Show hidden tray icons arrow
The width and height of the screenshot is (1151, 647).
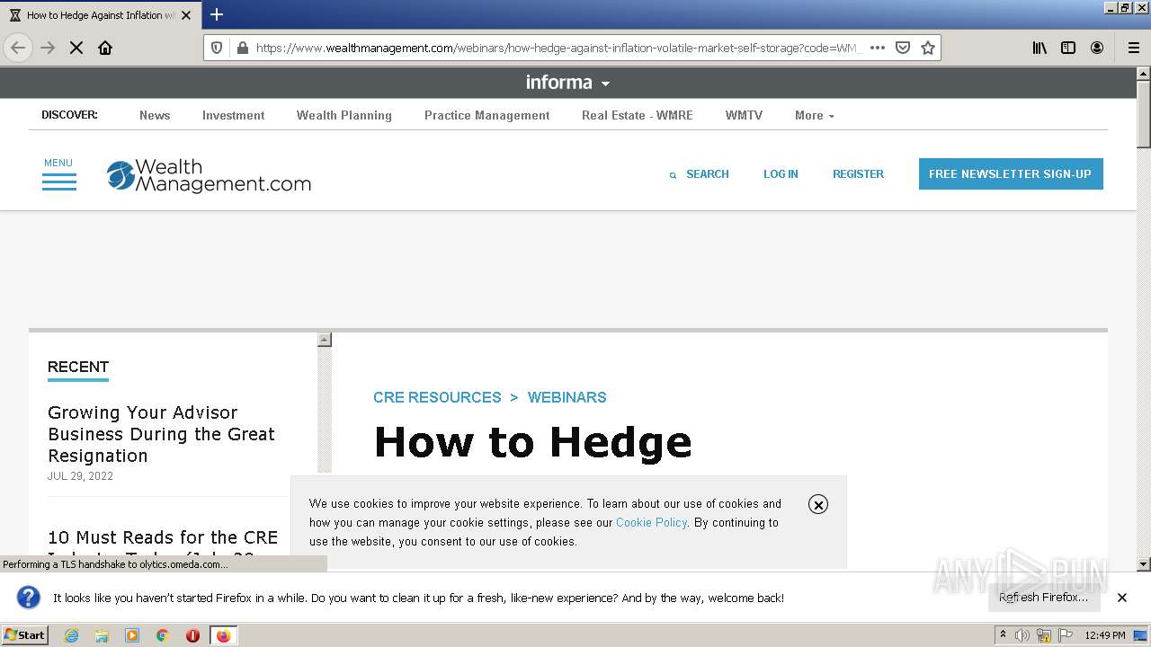point(1004,635)
